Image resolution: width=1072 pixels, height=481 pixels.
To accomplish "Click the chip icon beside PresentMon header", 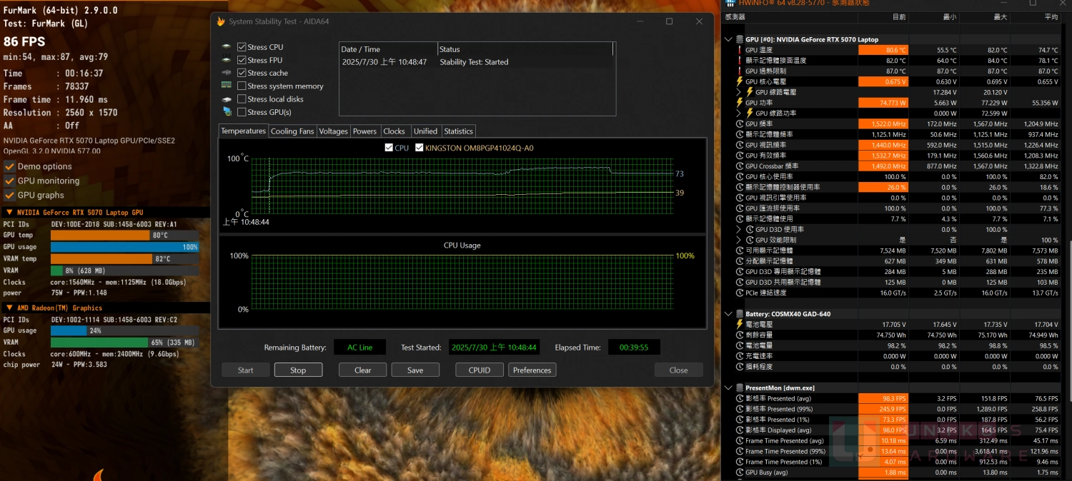I will click(x=740, y=388).
